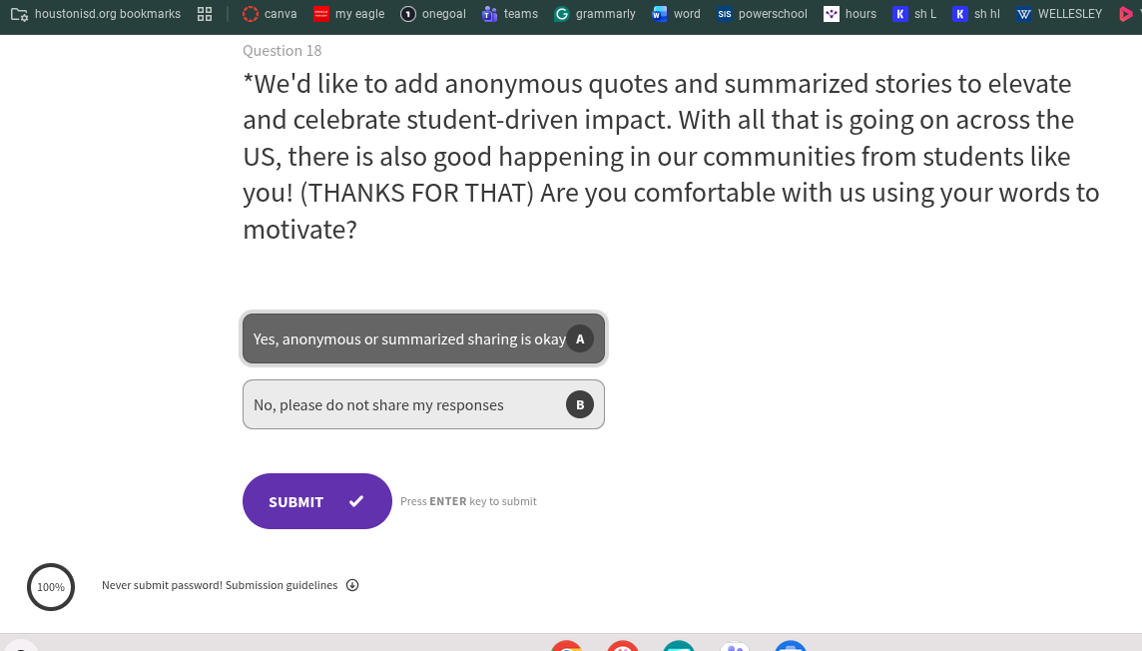Expand Submission guidelines with the down-arrow icon
The height and width of the screenshot is (651, 1142).
352,585
